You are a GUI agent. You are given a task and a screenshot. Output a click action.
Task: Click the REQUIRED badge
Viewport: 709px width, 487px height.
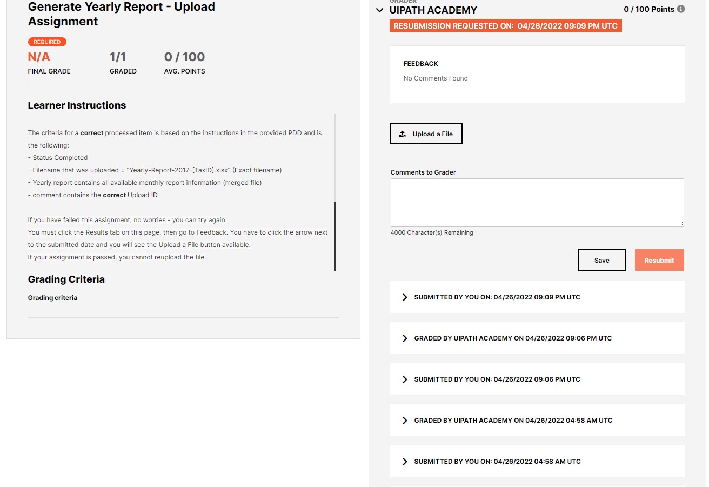coord(47,42)
